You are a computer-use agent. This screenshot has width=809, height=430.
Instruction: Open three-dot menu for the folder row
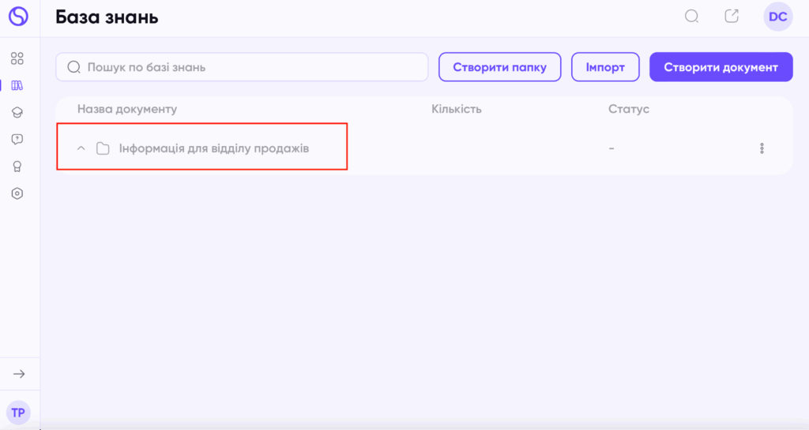pyautogui.click(x=762, y=148)
